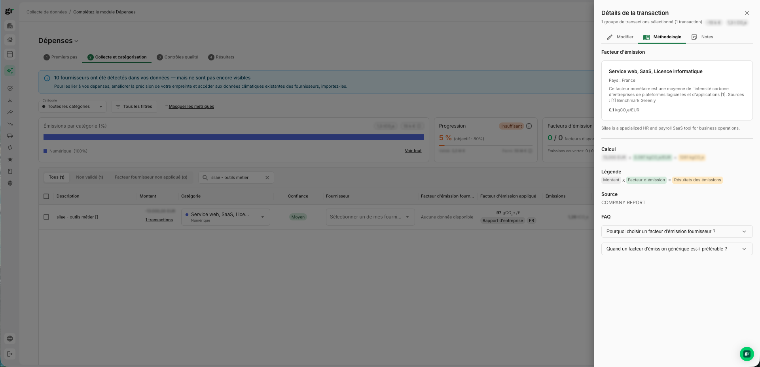Go to 'Premiers pas' step tab
This screenshot has width=760, height=367.
pyautogui.click(x=61, y=57)
